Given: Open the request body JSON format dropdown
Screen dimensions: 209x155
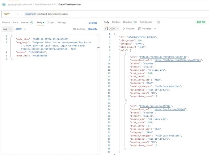Looking at the screenshot, I should pos(21,29).
